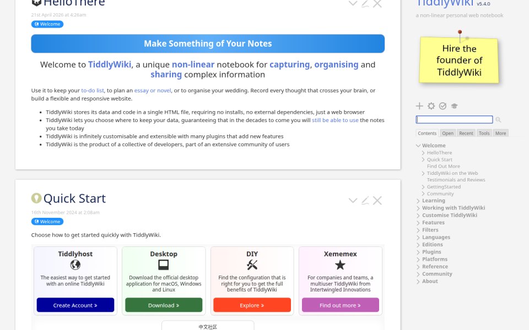The height and width of the screenshot is (330, 529).
Task: Click Make Something of Your Notes banner
Action: 208,43
